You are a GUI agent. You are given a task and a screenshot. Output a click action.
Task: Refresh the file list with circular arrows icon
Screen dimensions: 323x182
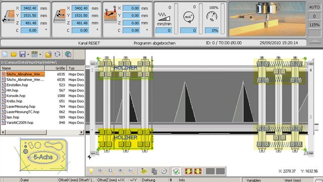coord(58,54)
